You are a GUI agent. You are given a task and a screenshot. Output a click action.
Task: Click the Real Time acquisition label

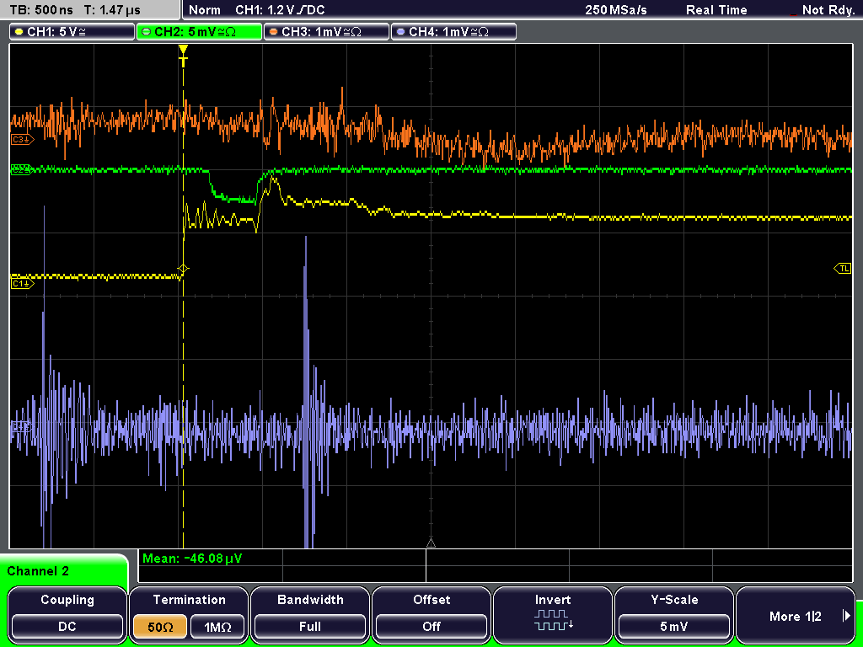click(716, 10)
